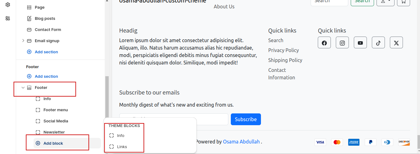Select the Social Media block
Screen dimensions: 420x154
click(56, 121)
